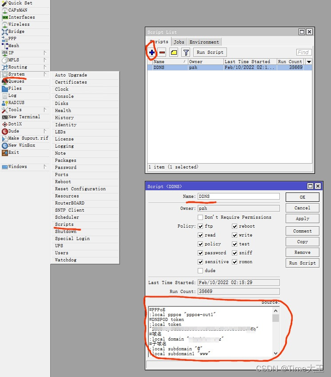Click the blue plus add script icon

pos(152,52)
